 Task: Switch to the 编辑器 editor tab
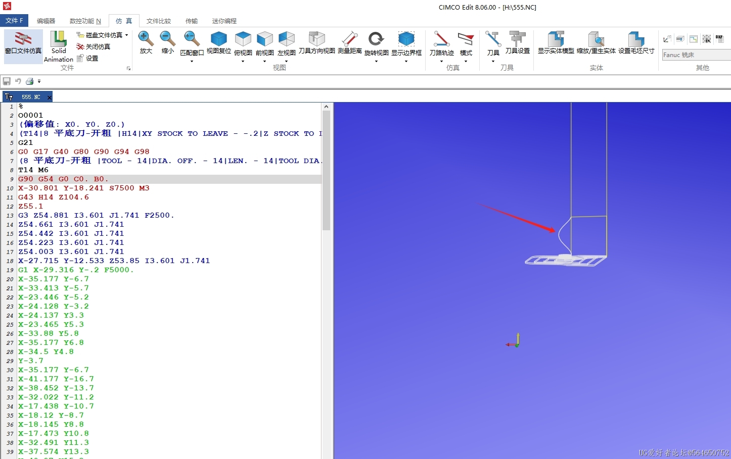click(x=46, y=21)
